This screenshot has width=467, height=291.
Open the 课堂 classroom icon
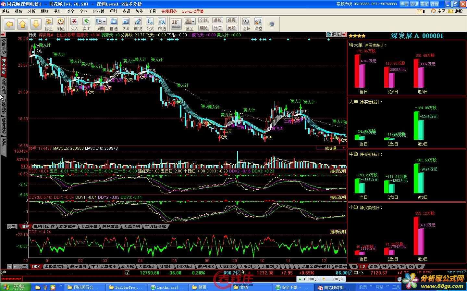tap(258, 24)
